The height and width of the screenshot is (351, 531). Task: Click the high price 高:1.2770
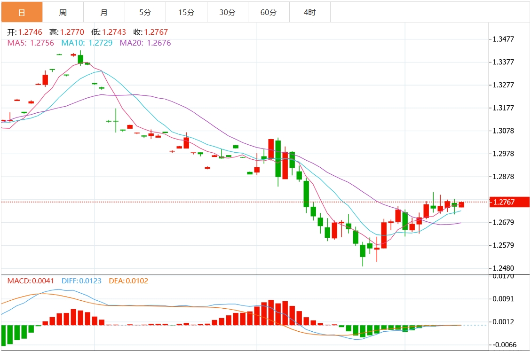[x=67, y=32]
